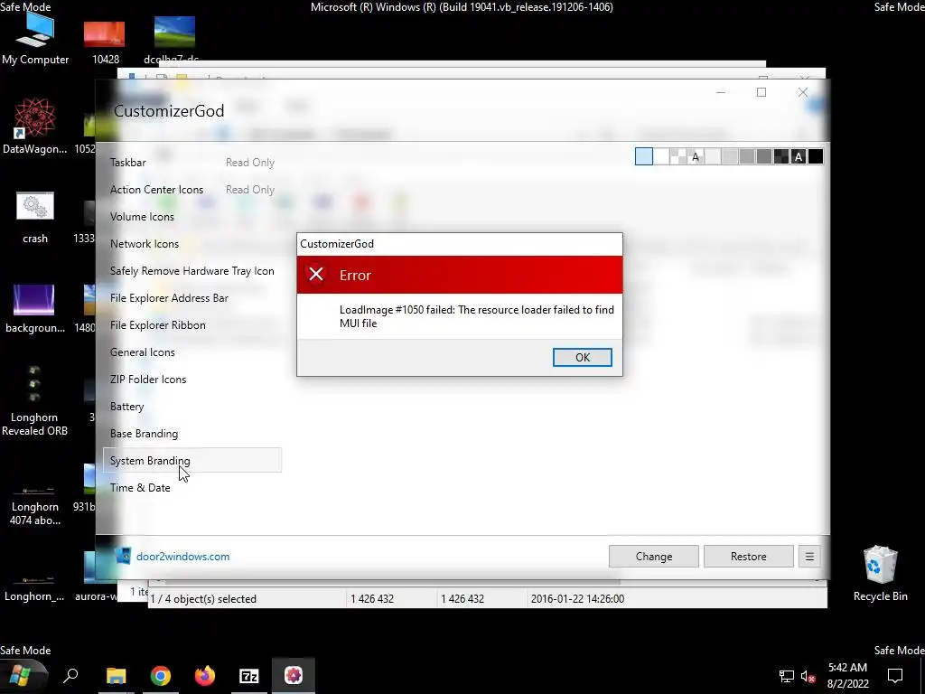The image size is (925, 694).
Task: Launch Google Chrome from the taskbar
Action: (161, 675)
